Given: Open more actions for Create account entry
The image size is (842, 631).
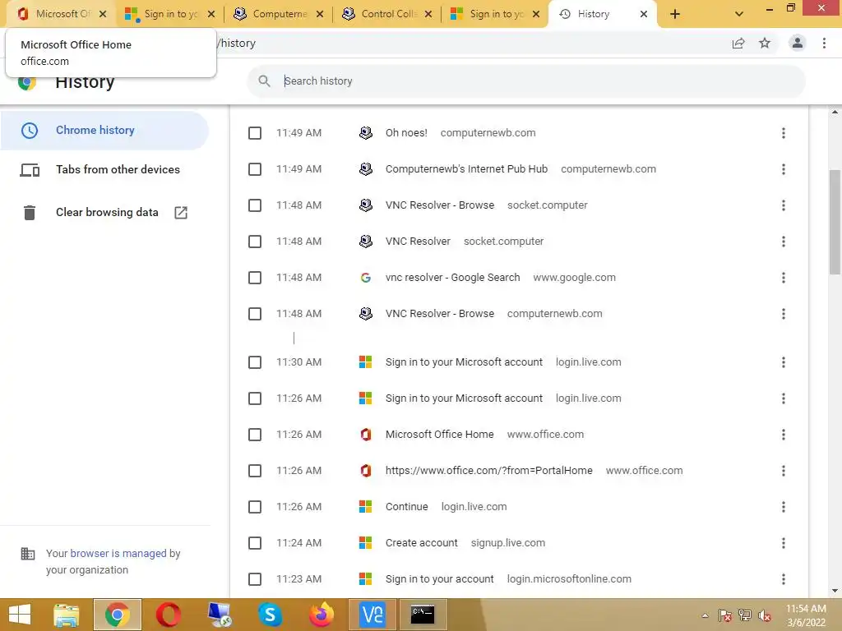Looking at the screenshot, I should tap(784, 543).
